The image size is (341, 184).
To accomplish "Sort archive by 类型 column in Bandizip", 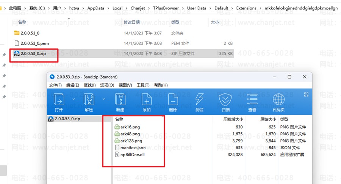I will pos(284,119).
